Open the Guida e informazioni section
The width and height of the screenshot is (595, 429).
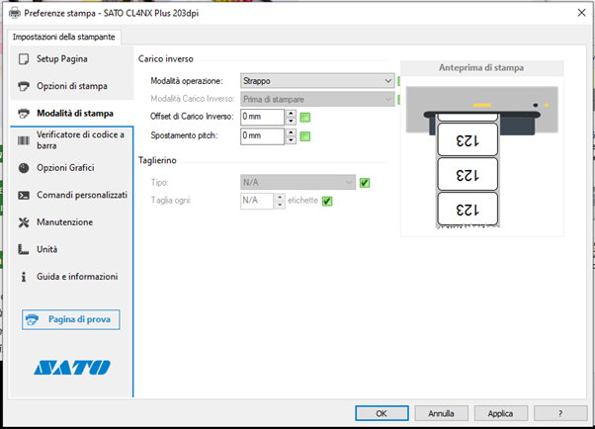point(72,277)
